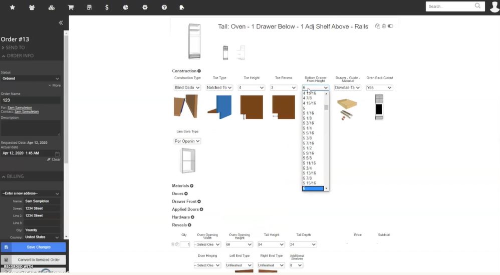This screenshot has width=500, height=275.
Task: Open the Toe Recess dropdown
Action: pos(284,87)
